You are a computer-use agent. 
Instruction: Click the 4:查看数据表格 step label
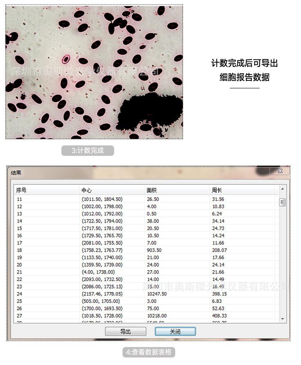coord(149,352)
